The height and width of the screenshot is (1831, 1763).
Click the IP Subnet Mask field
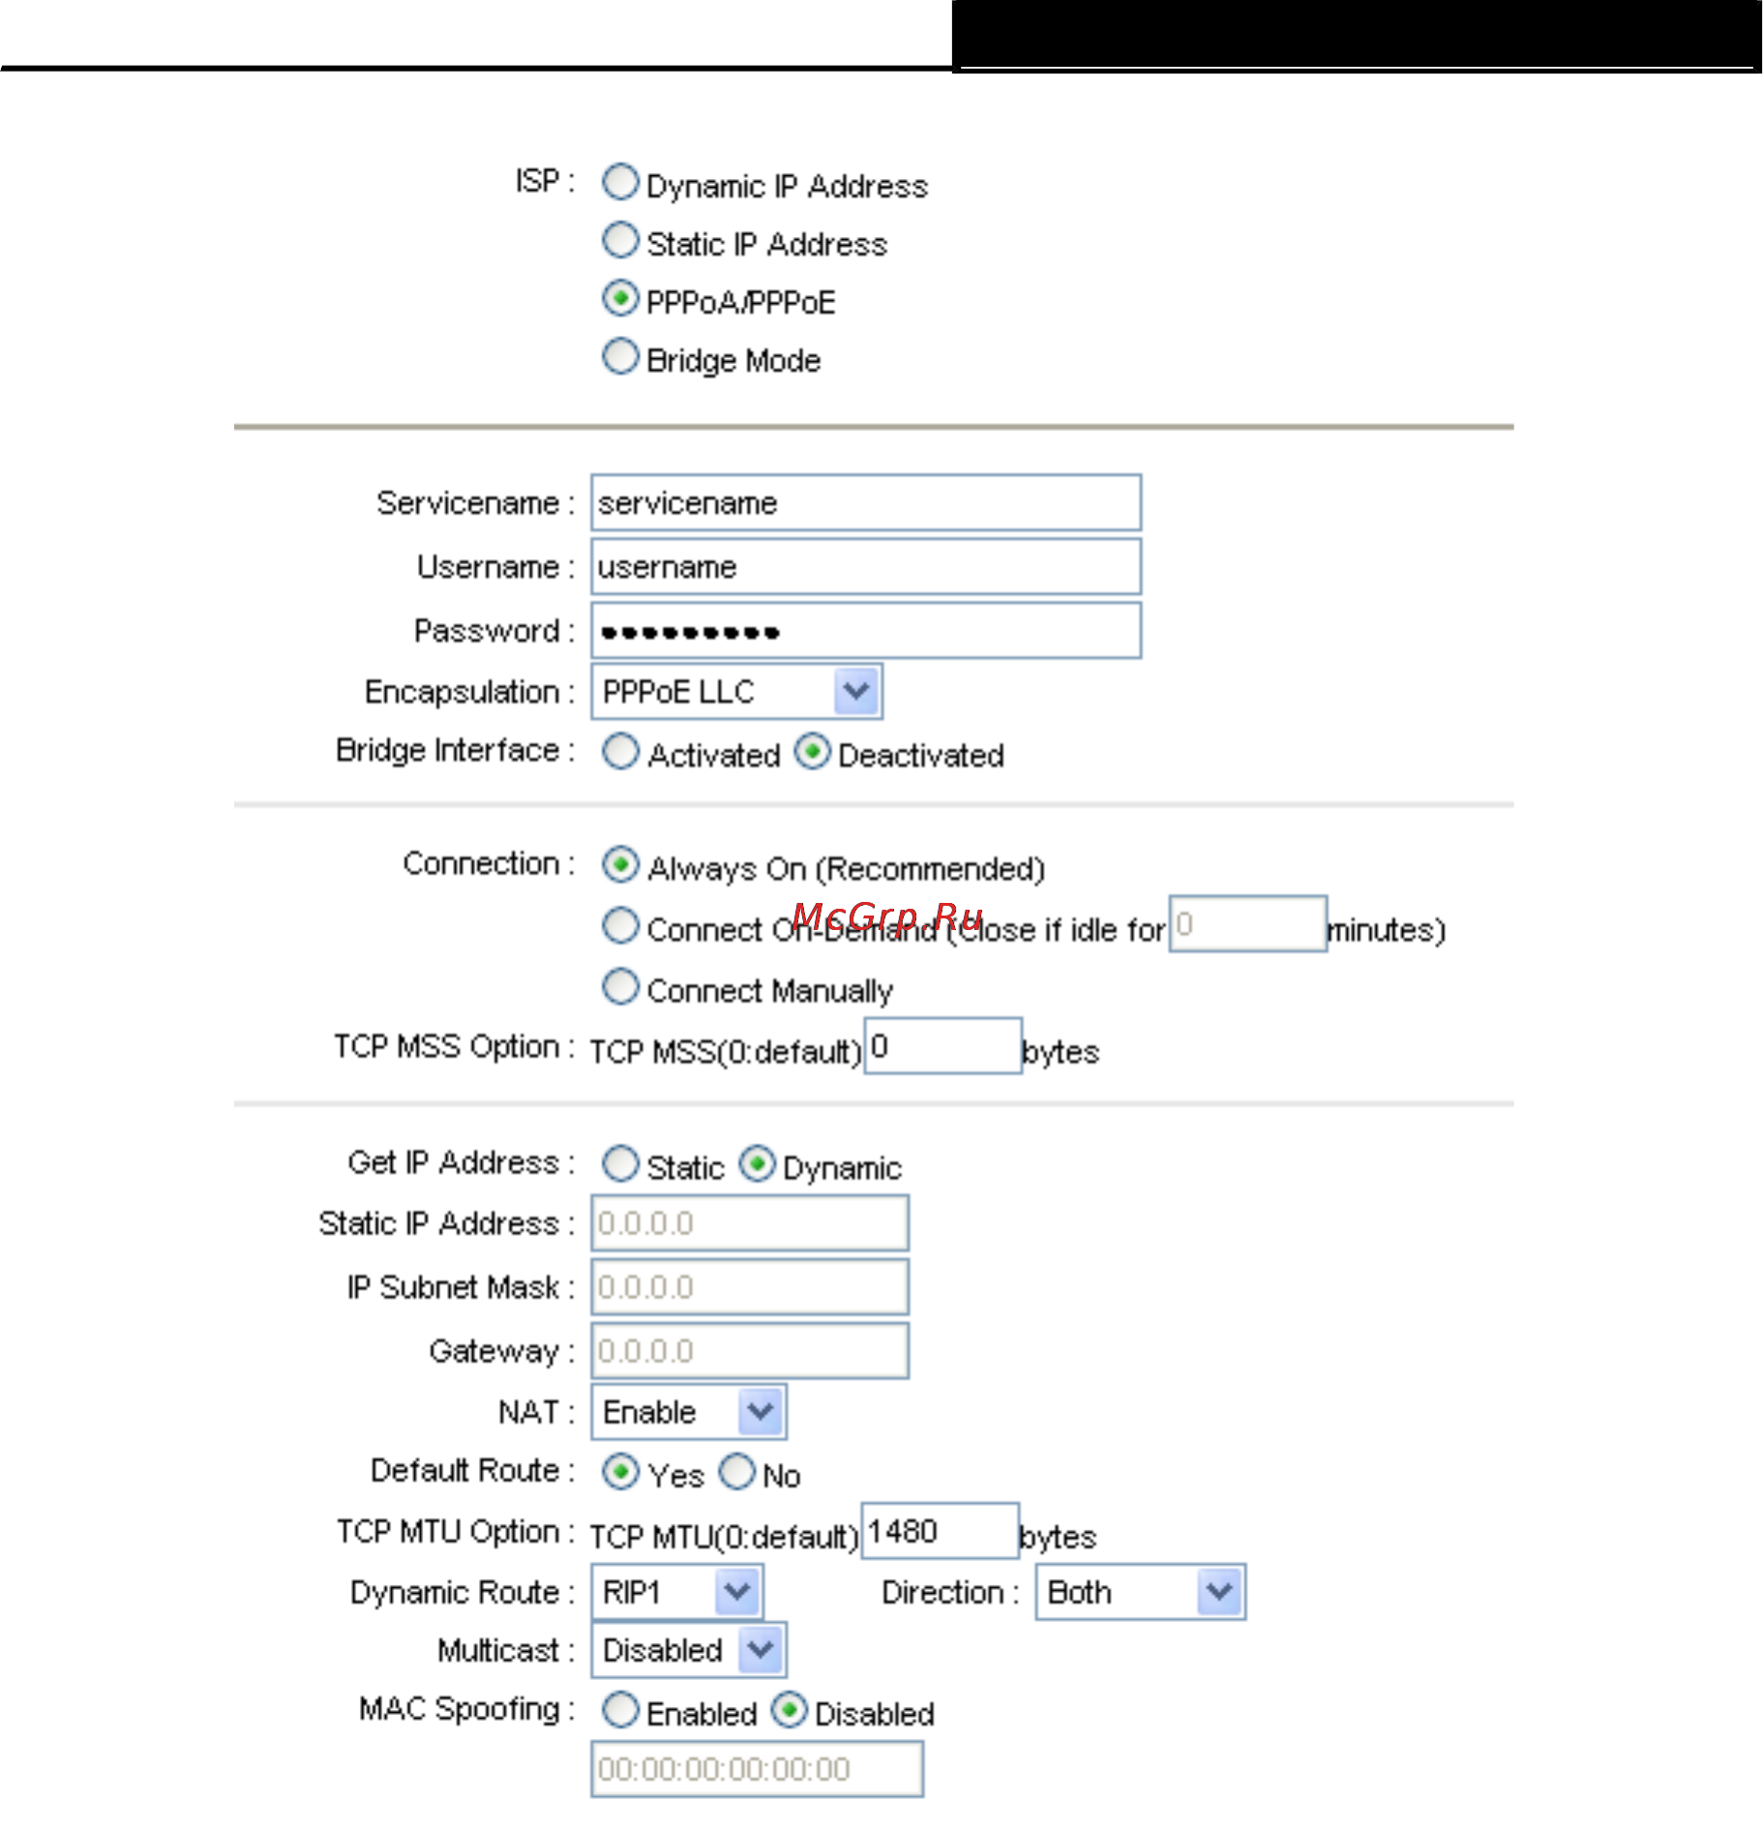point(750,1287)
